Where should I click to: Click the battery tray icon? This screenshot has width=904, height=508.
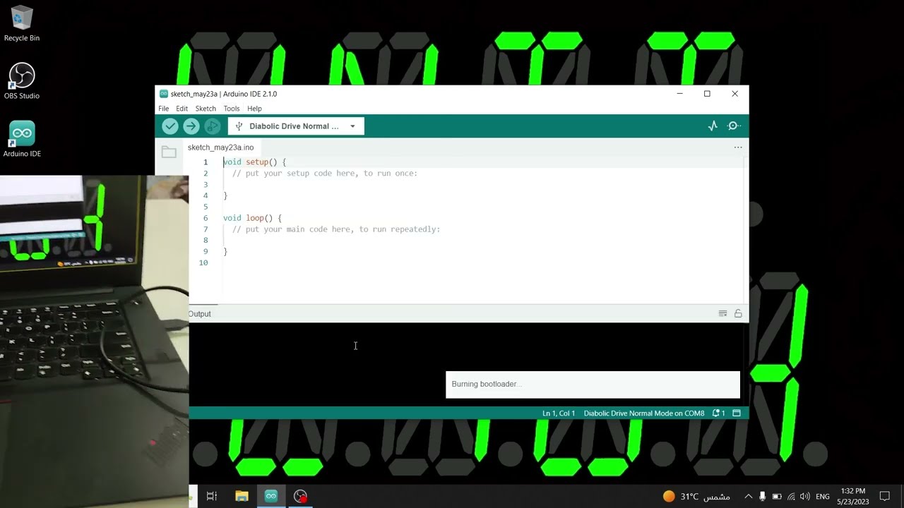click(x=777, y=497)
